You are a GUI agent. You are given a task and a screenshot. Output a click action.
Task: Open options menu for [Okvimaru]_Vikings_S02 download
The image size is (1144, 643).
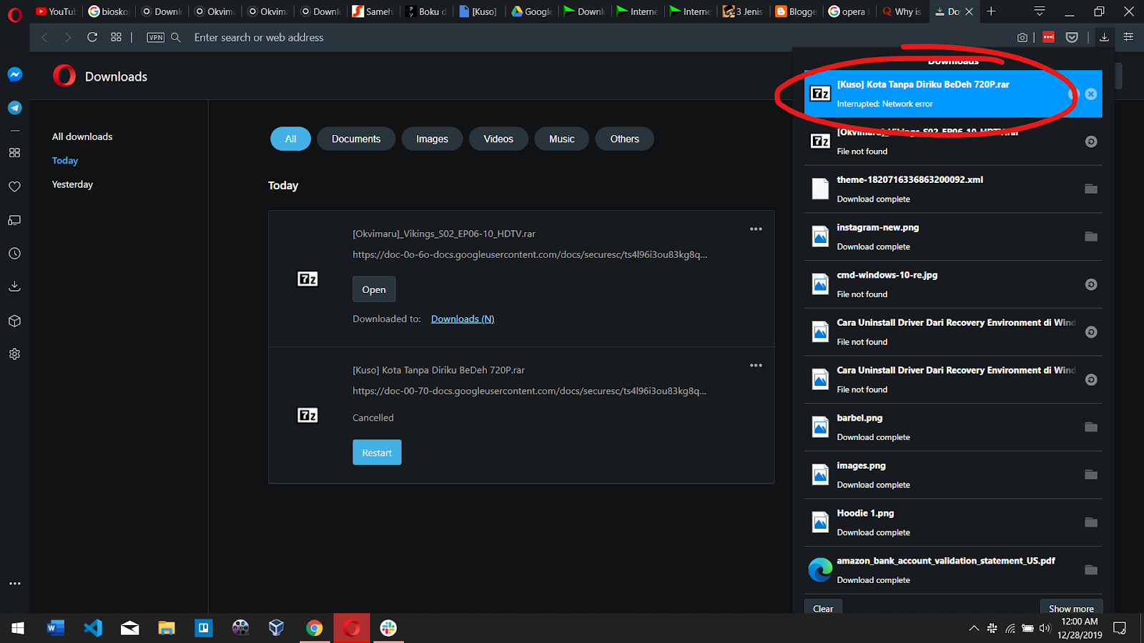756,229
